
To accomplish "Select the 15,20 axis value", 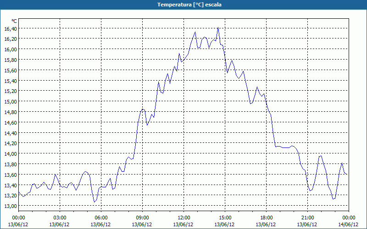I will tap(10, 91).
